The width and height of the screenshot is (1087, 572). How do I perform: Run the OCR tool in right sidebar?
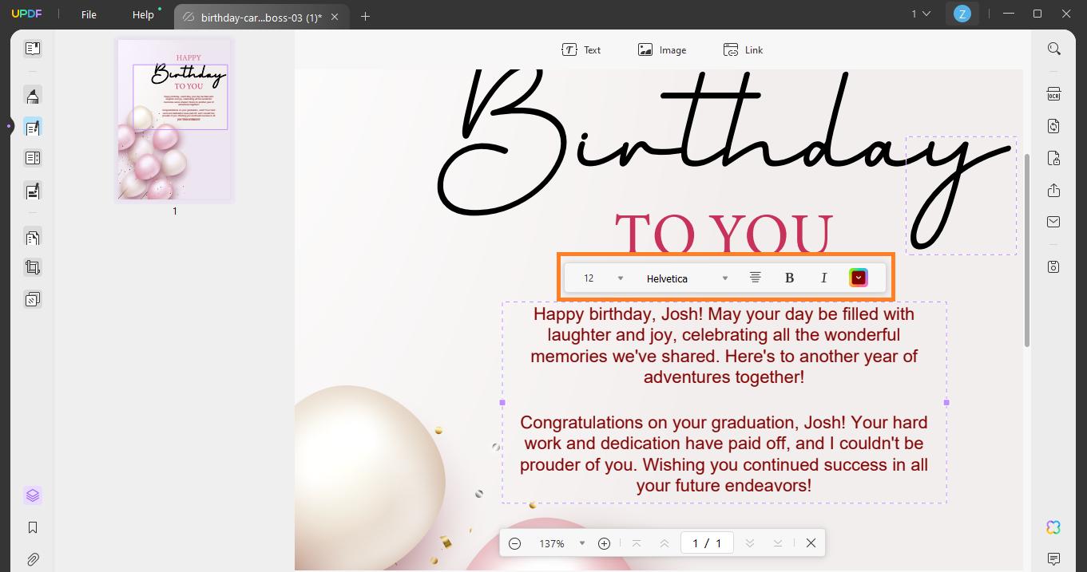[1054, 94]
